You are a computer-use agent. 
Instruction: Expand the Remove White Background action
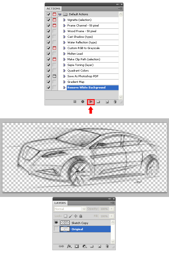pyautogui.click(x=64, y=87)
